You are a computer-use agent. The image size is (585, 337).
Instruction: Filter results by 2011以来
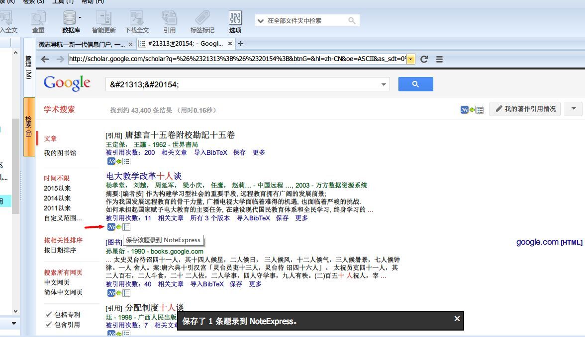pyautogui.click(x=57, y=208)
